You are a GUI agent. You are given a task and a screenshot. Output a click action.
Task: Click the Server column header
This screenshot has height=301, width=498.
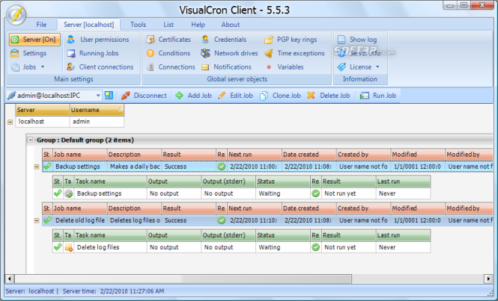click(43, 110)
